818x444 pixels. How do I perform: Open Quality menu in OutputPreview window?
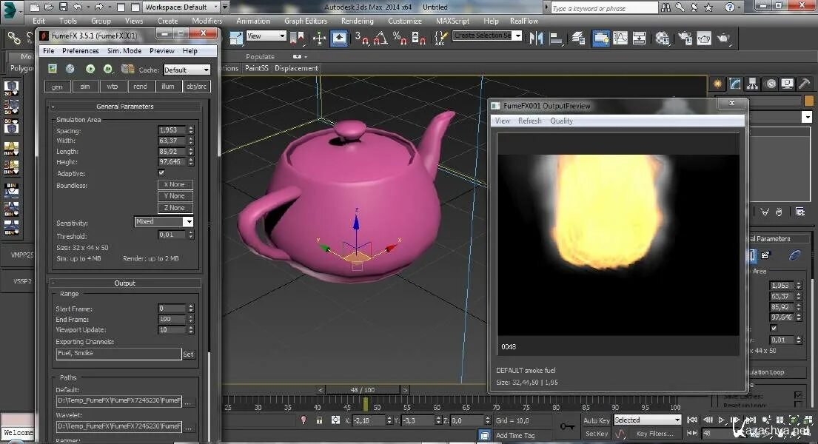[561, 121]
